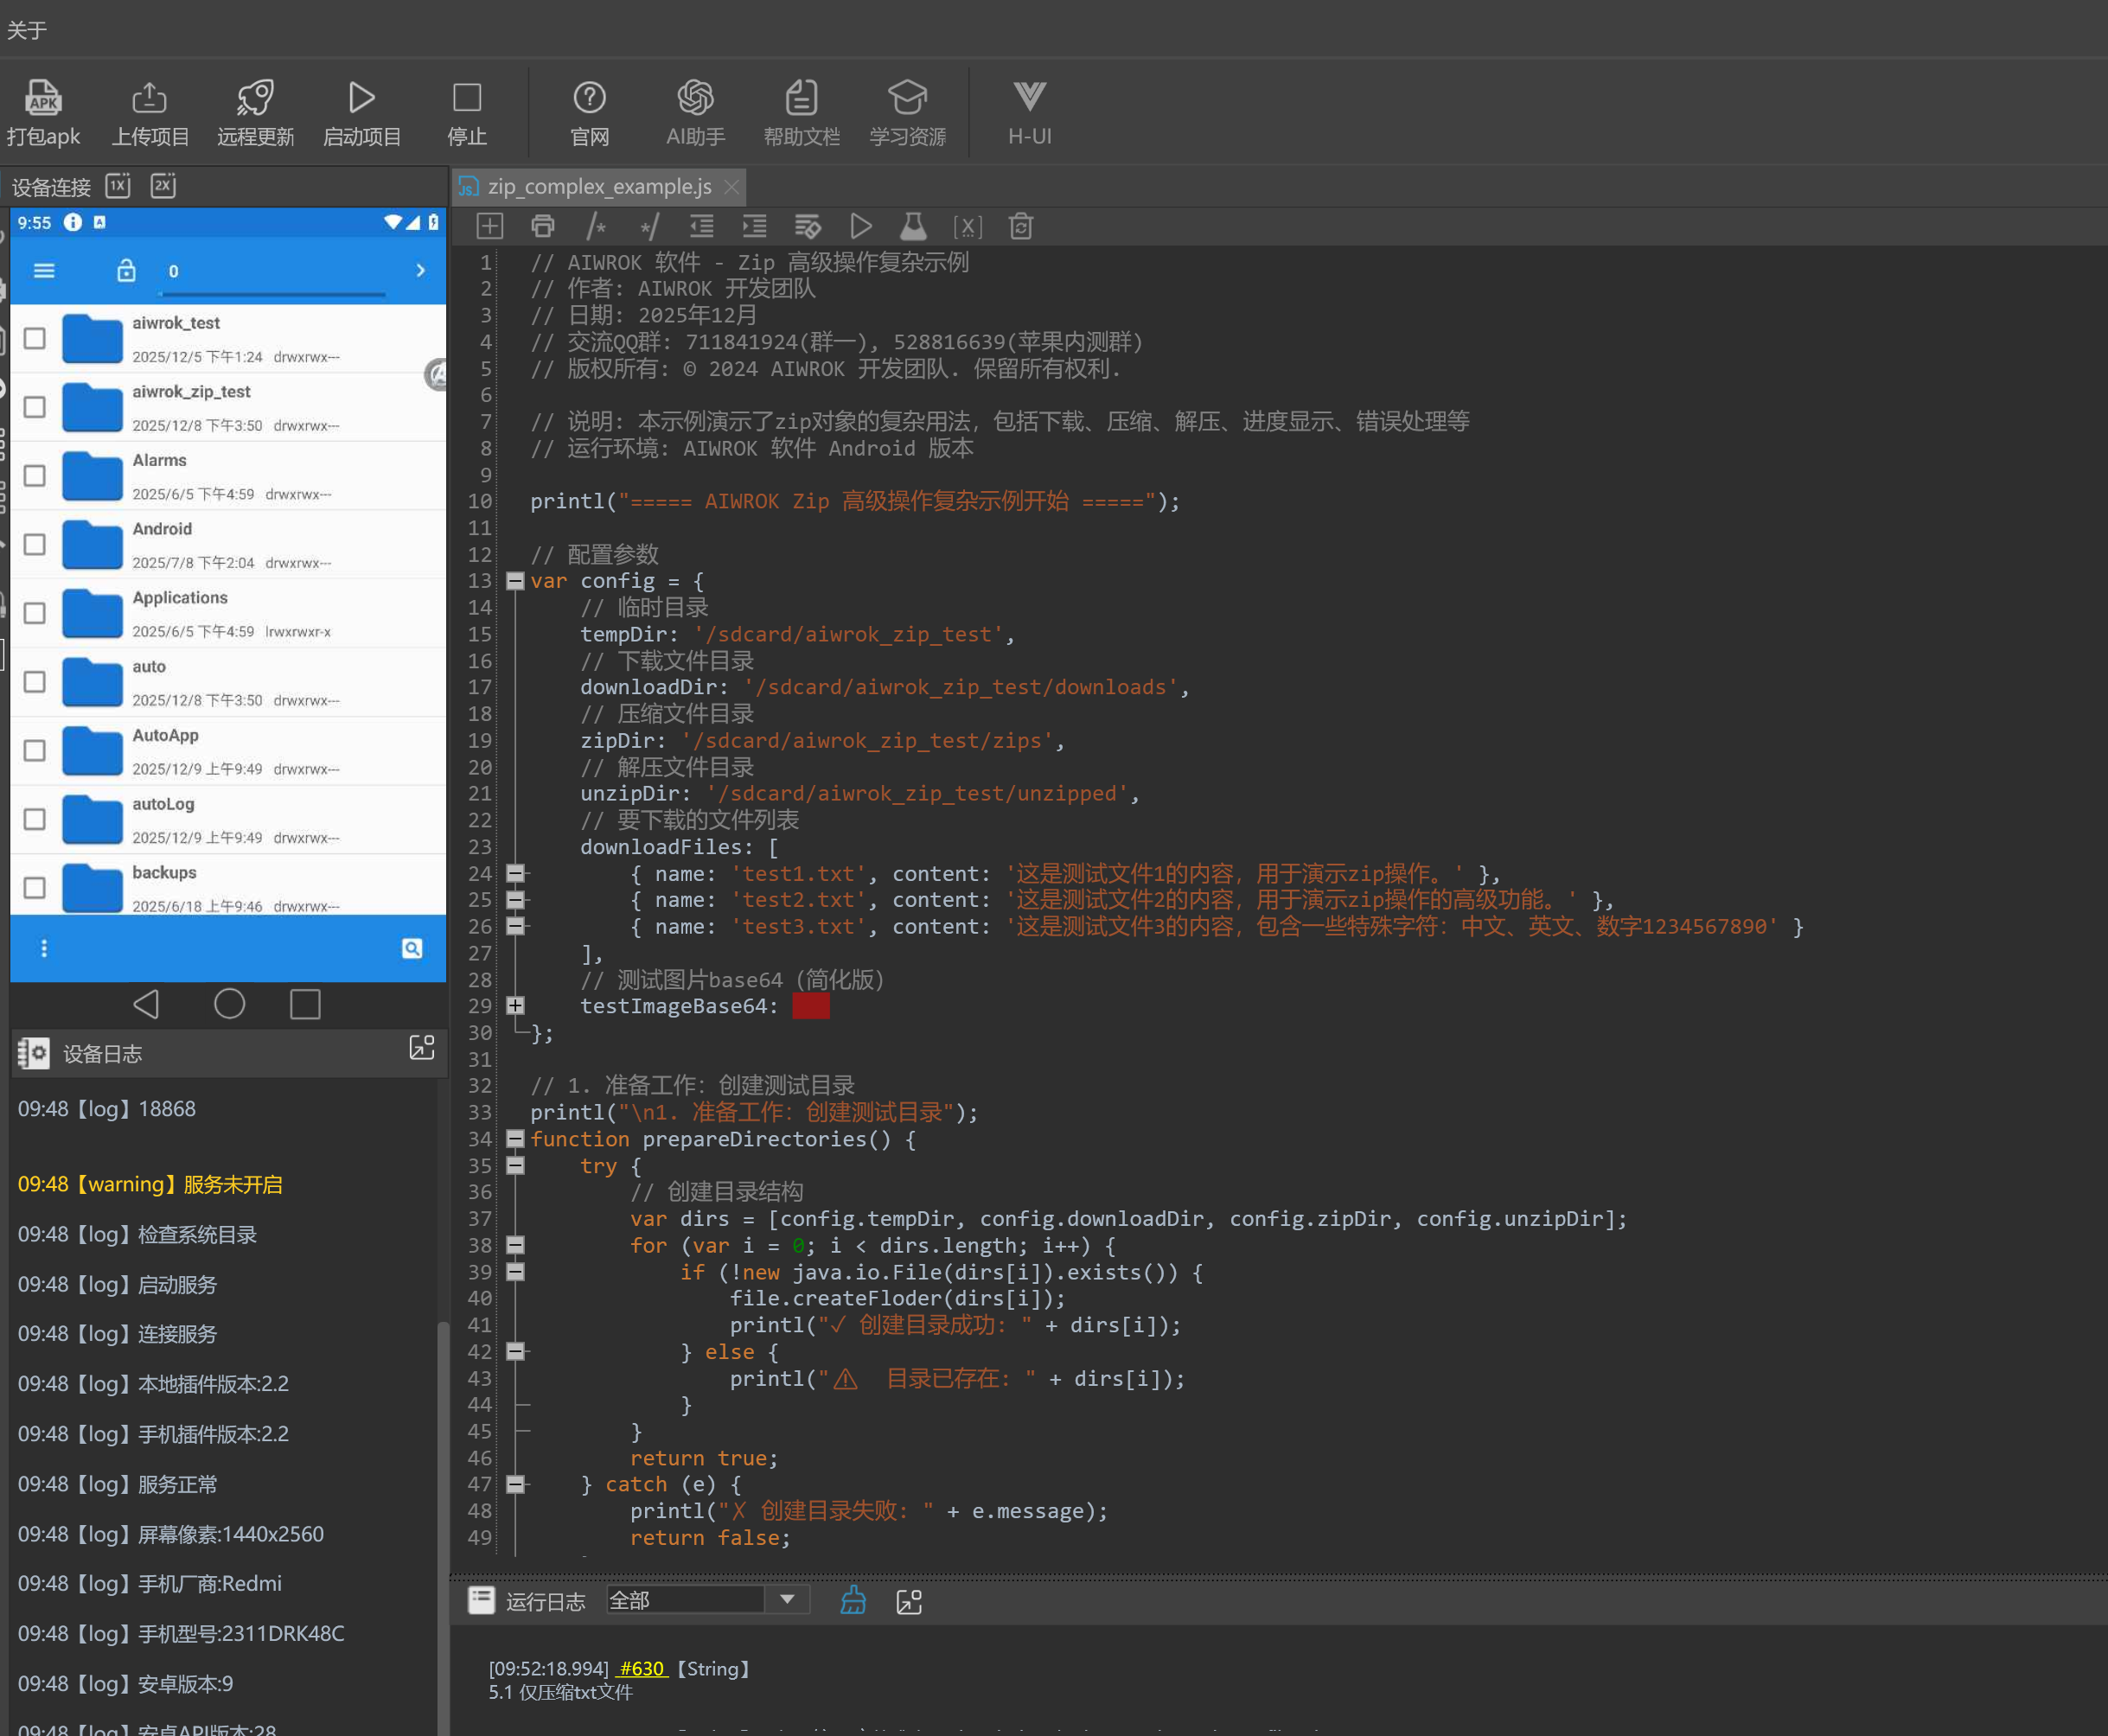This screenshot has width=2108, height=1736.
Task: Open the 关于 menu
Action: point(26,30)
